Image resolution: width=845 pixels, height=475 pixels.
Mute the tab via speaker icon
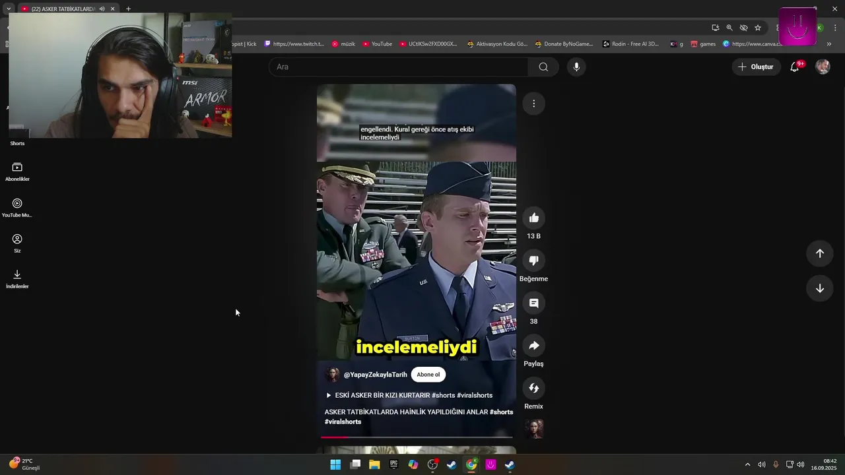[x=102, y=9]
